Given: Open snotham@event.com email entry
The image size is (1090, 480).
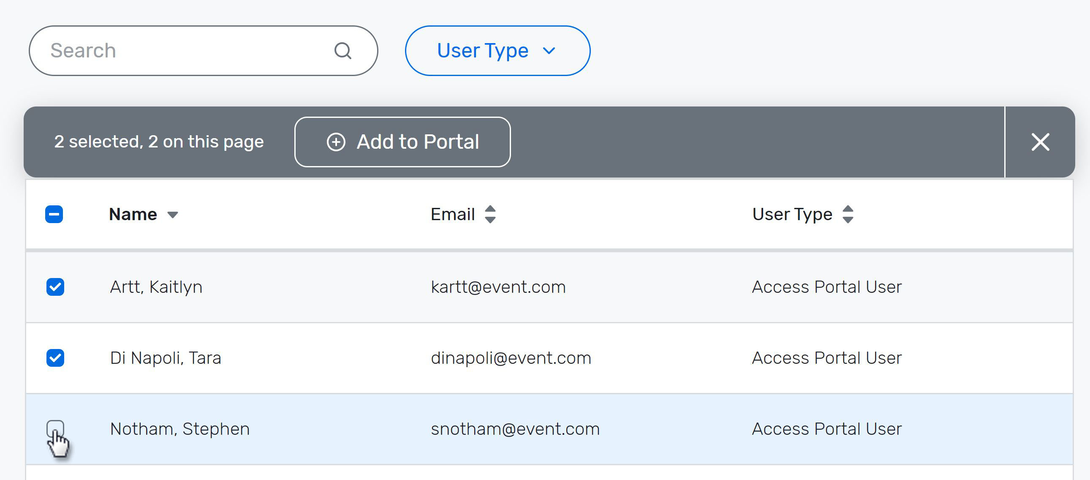Looking at the screenshot, I should coord(515,429).
